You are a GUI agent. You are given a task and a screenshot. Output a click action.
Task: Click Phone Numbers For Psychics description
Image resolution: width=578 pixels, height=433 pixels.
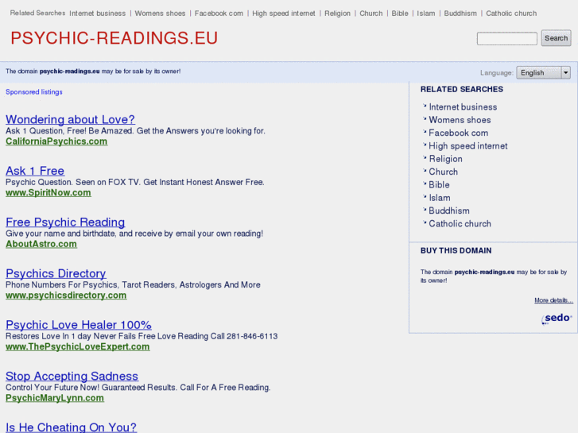pyautogui.click(x=133, y=285)
